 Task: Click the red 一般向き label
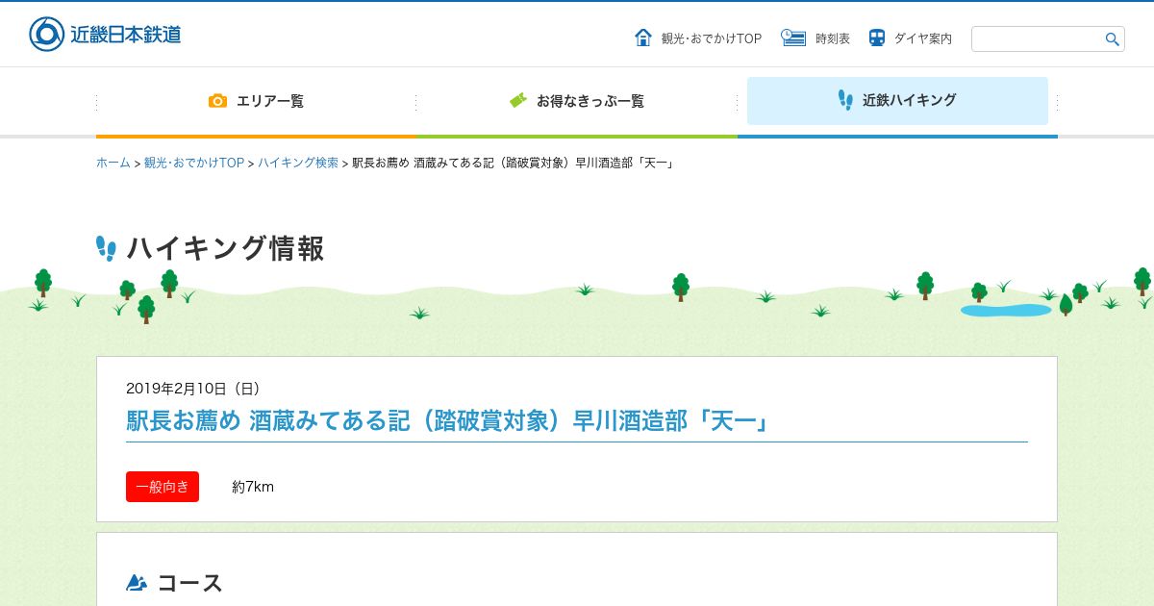click(163, 487)
